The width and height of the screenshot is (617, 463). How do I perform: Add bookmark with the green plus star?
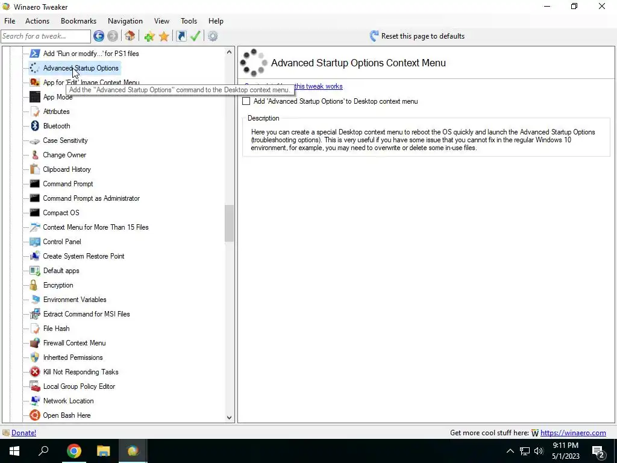click(x=149, y=36)
